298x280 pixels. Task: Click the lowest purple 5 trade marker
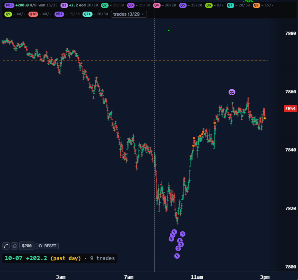pyautogui.click(x=177, y=256)
